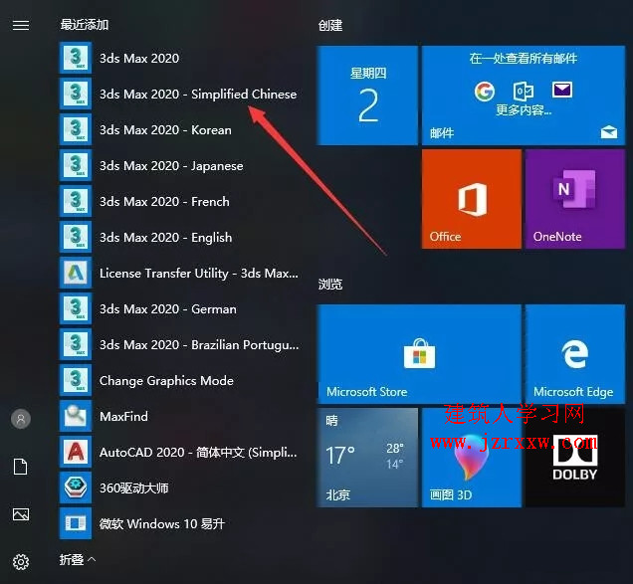Open Settings gear in sidebar
Screen dimensions: 633x584
click(x=21, y=562)
